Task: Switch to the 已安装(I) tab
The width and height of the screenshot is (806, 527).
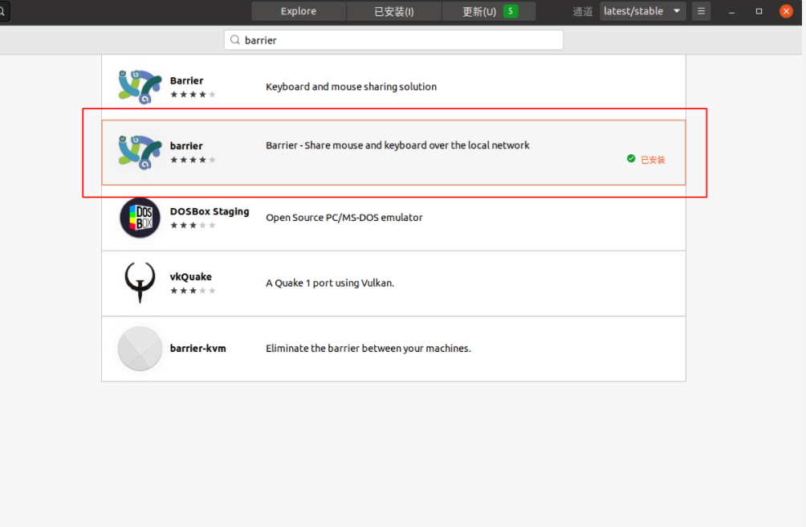Action: (393, 10)
